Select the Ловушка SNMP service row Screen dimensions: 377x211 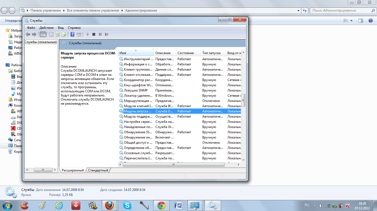[x=180, y=90]
